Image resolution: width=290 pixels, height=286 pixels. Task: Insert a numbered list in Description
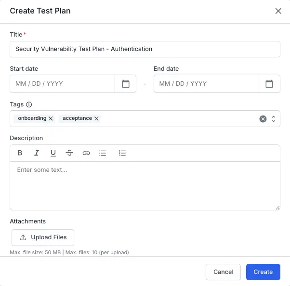click(122, 153)
